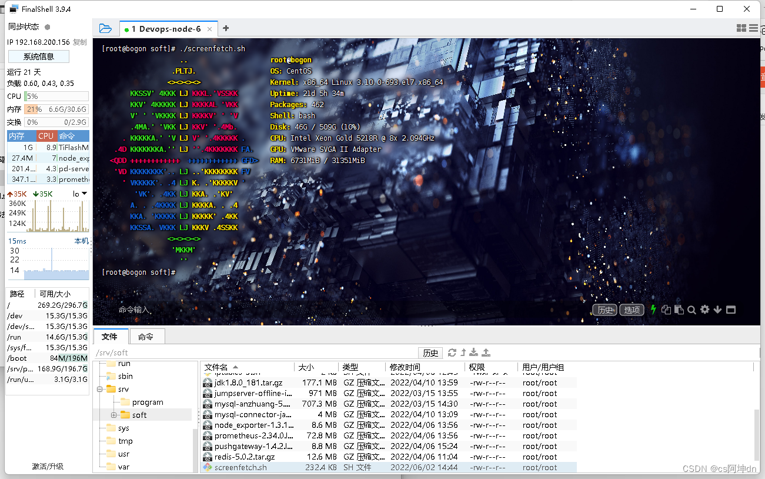This screenshot has height=479, width=765.
Task: Click the paste icon in terminal toolbar
Action: click(679, 310)
